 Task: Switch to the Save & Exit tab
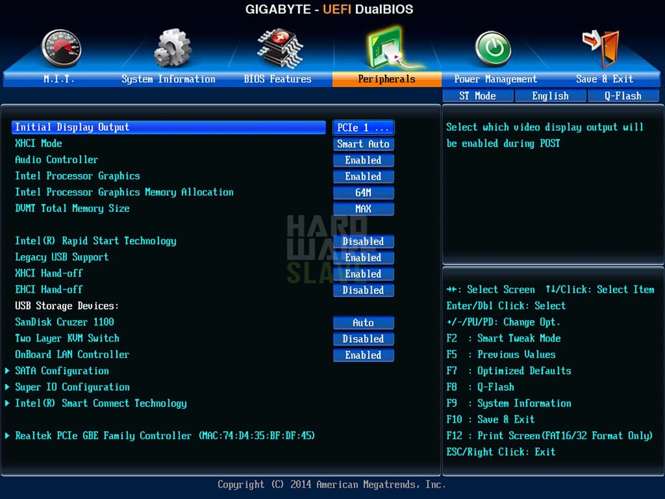click(x=605, y=79)
